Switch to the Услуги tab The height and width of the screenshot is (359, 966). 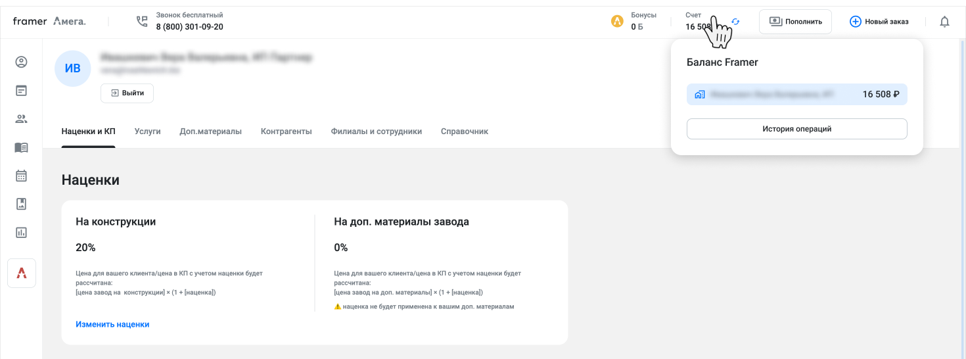[x=147, y=132]
